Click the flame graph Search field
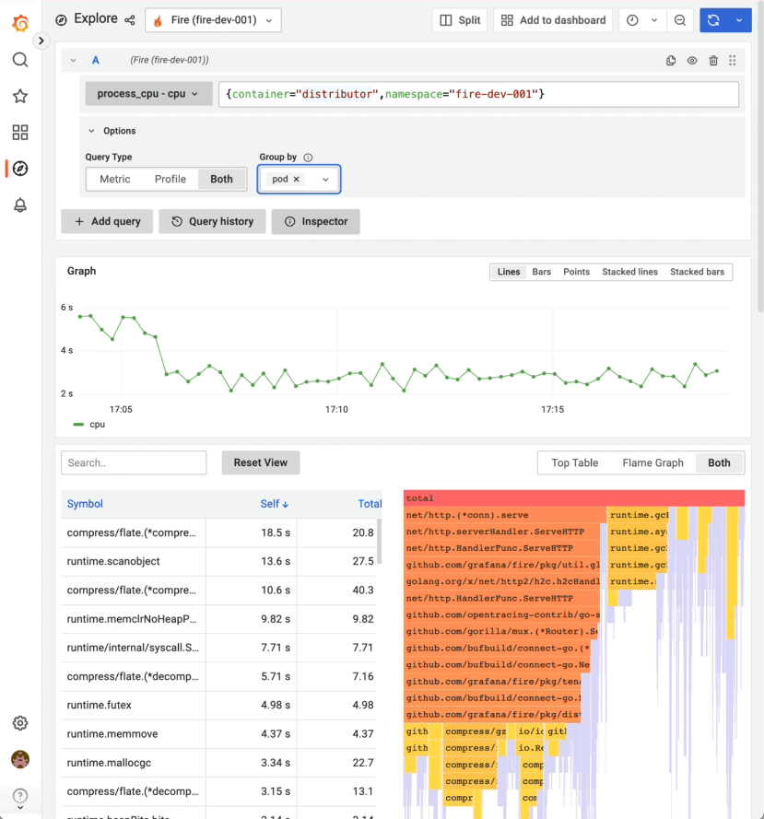Image resolution: width=764 pixels, height=819 pixels. pos(133,462)
